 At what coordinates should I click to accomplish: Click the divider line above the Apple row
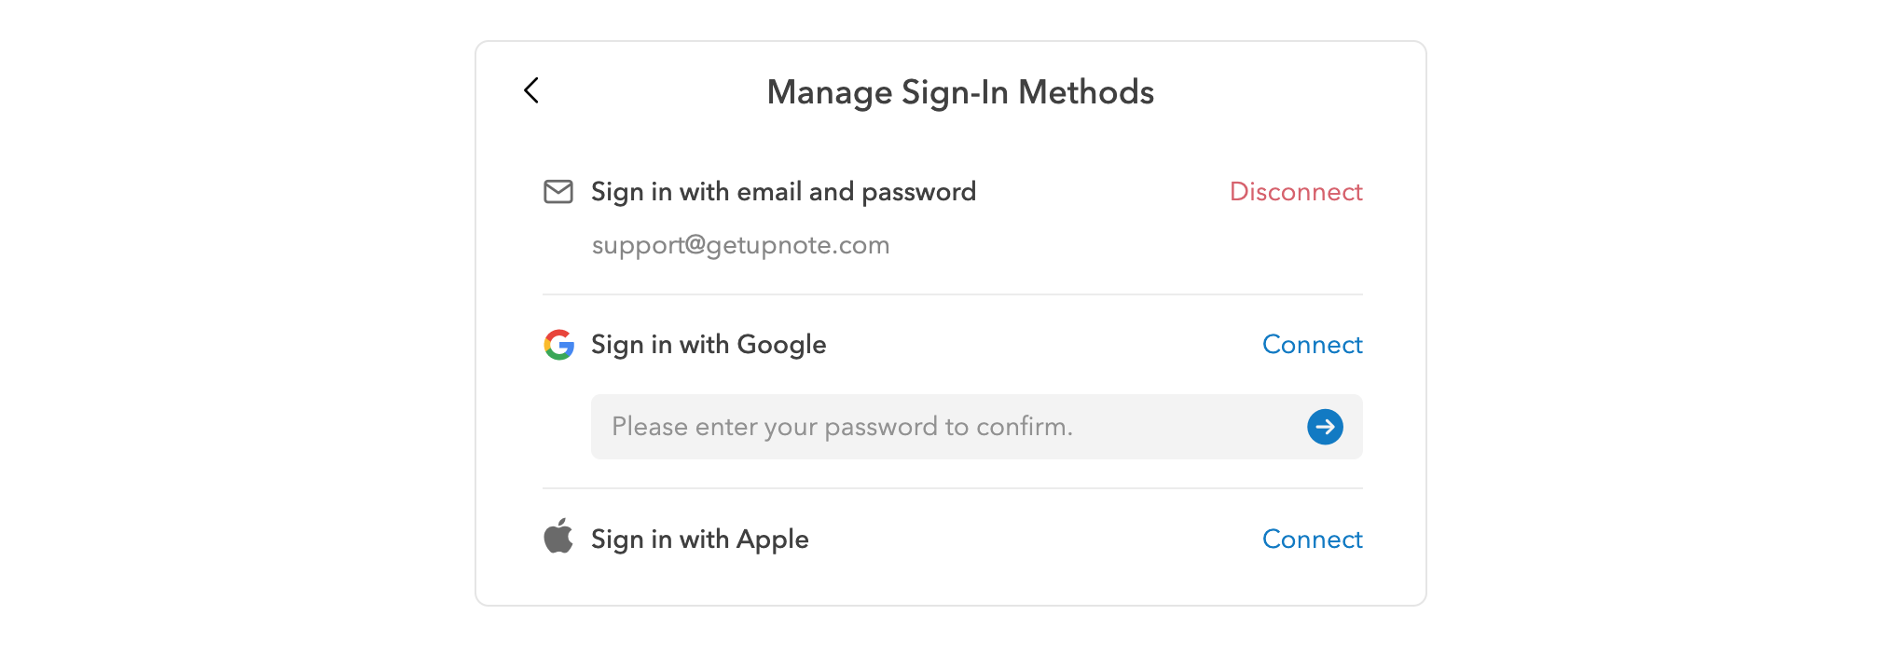pyautogui.click(x=952, y=488)
